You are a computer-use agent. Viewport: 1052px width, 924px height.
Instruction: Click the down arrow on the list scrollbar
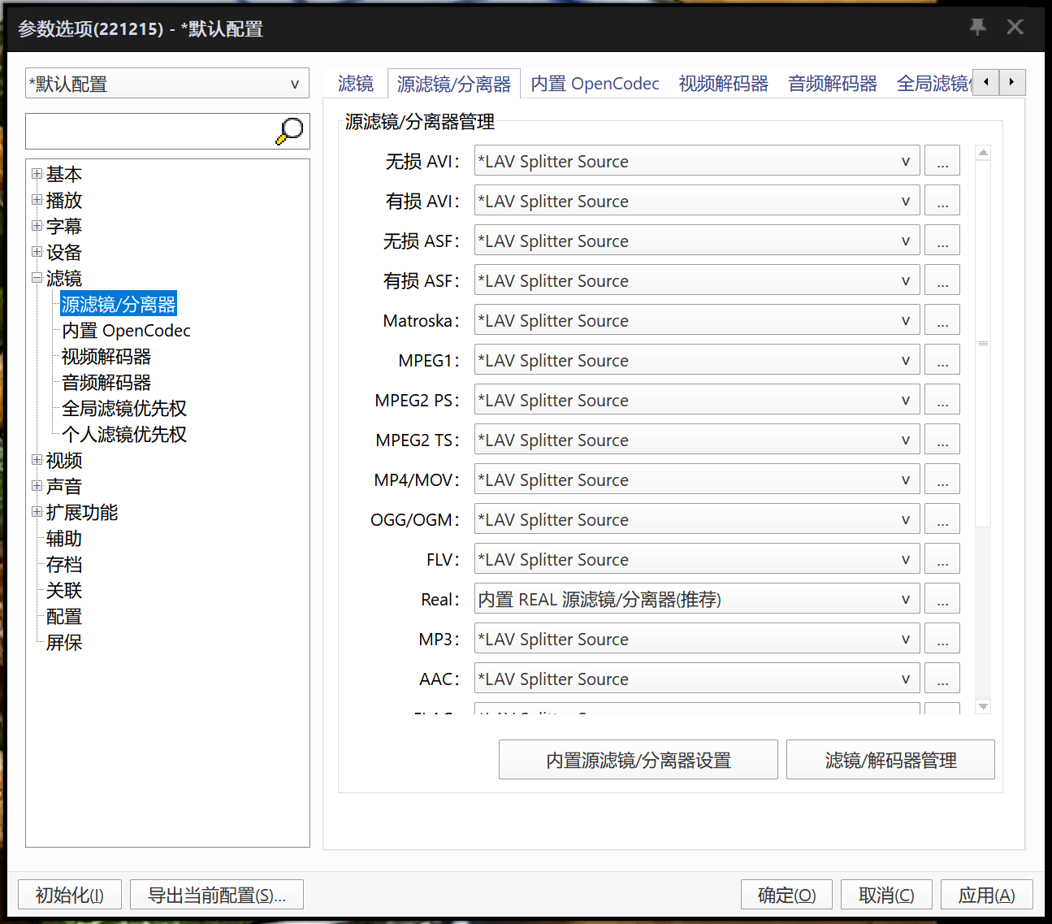click(983, 706)
